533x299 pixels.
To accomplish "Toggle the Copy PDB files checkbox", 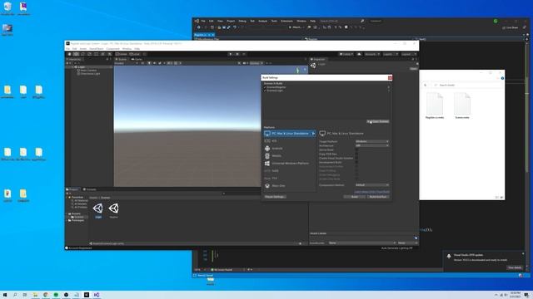I will point(356,154).
